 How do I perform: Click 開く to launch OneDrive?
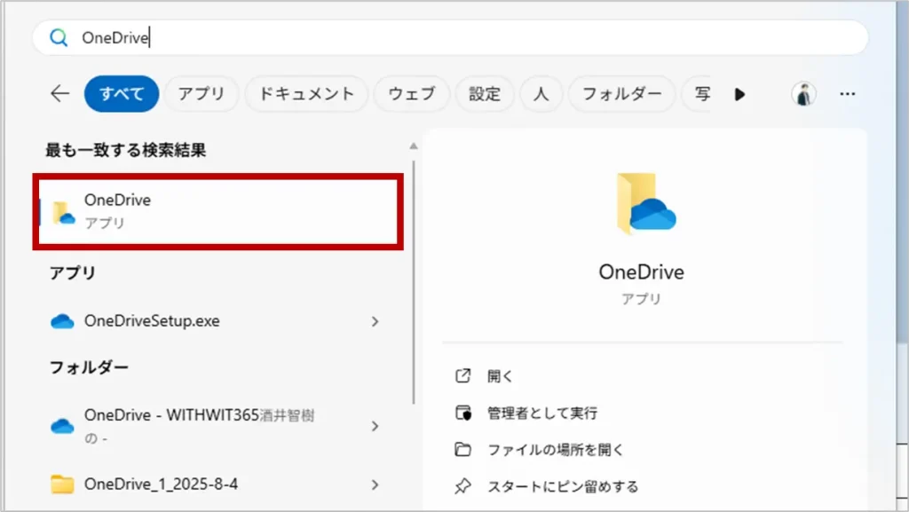(500, 376)
